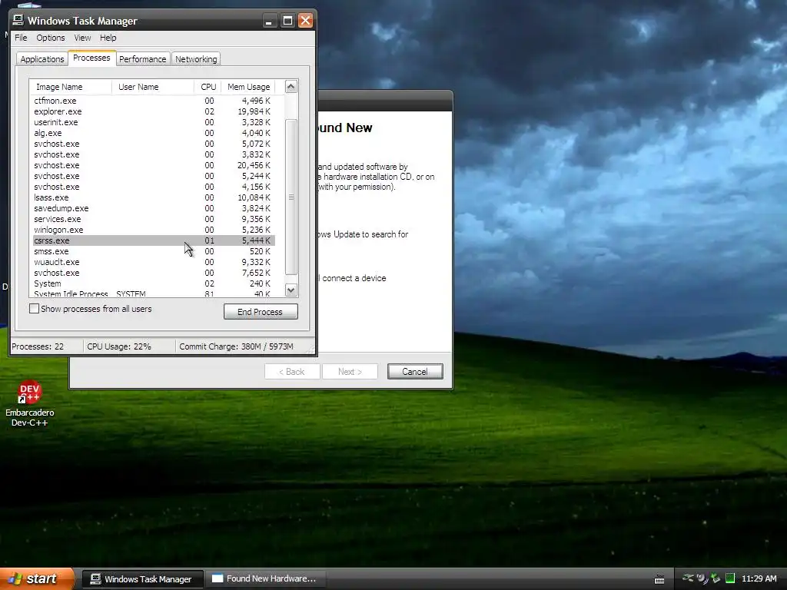Open the Help menu
Viewport: 787px width, 590px height.
[x=108, y=38]
